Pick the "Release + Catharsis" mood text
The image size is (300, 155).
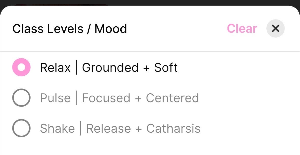pyautogui.click(x=143, y=129)
